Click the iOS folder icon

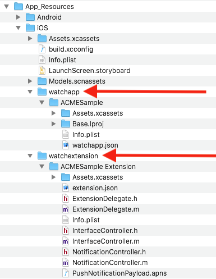tap(30, 28)
